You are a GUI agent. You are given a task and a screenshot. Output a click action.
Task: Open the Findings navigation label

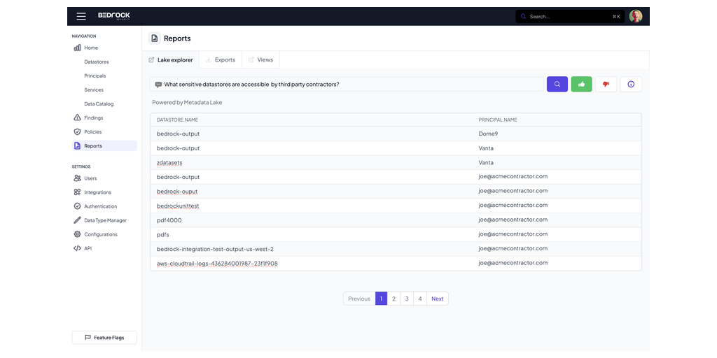[x=94, y=117]
